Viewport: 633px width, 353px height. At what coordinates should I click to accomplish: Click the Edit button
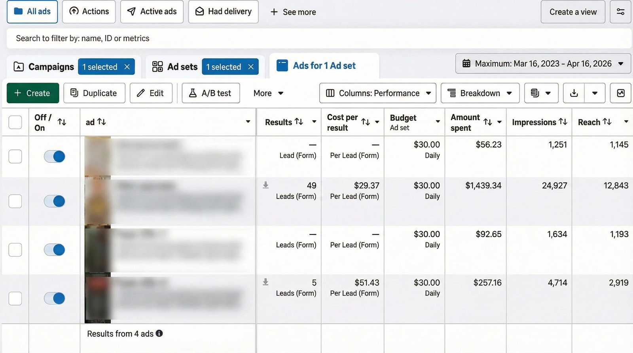click(151, 93)
